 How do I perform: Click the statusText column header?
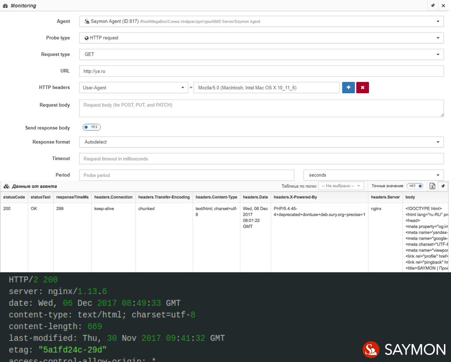(41, 197)
